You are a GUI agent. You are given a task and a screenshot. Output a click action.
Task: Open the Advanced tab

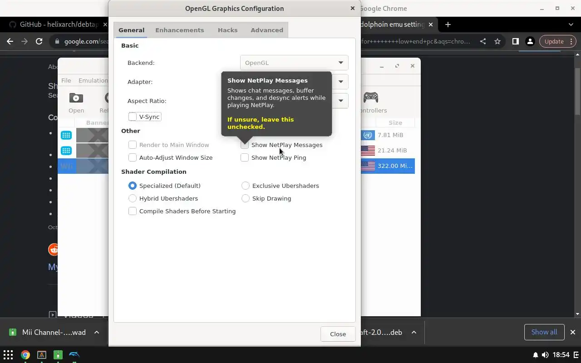tap(267, 30)
